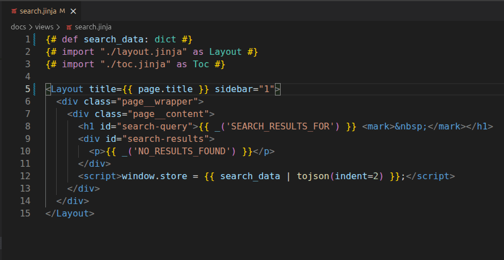
Task: Click line number 5 in gutter
Action: [28, 89]
